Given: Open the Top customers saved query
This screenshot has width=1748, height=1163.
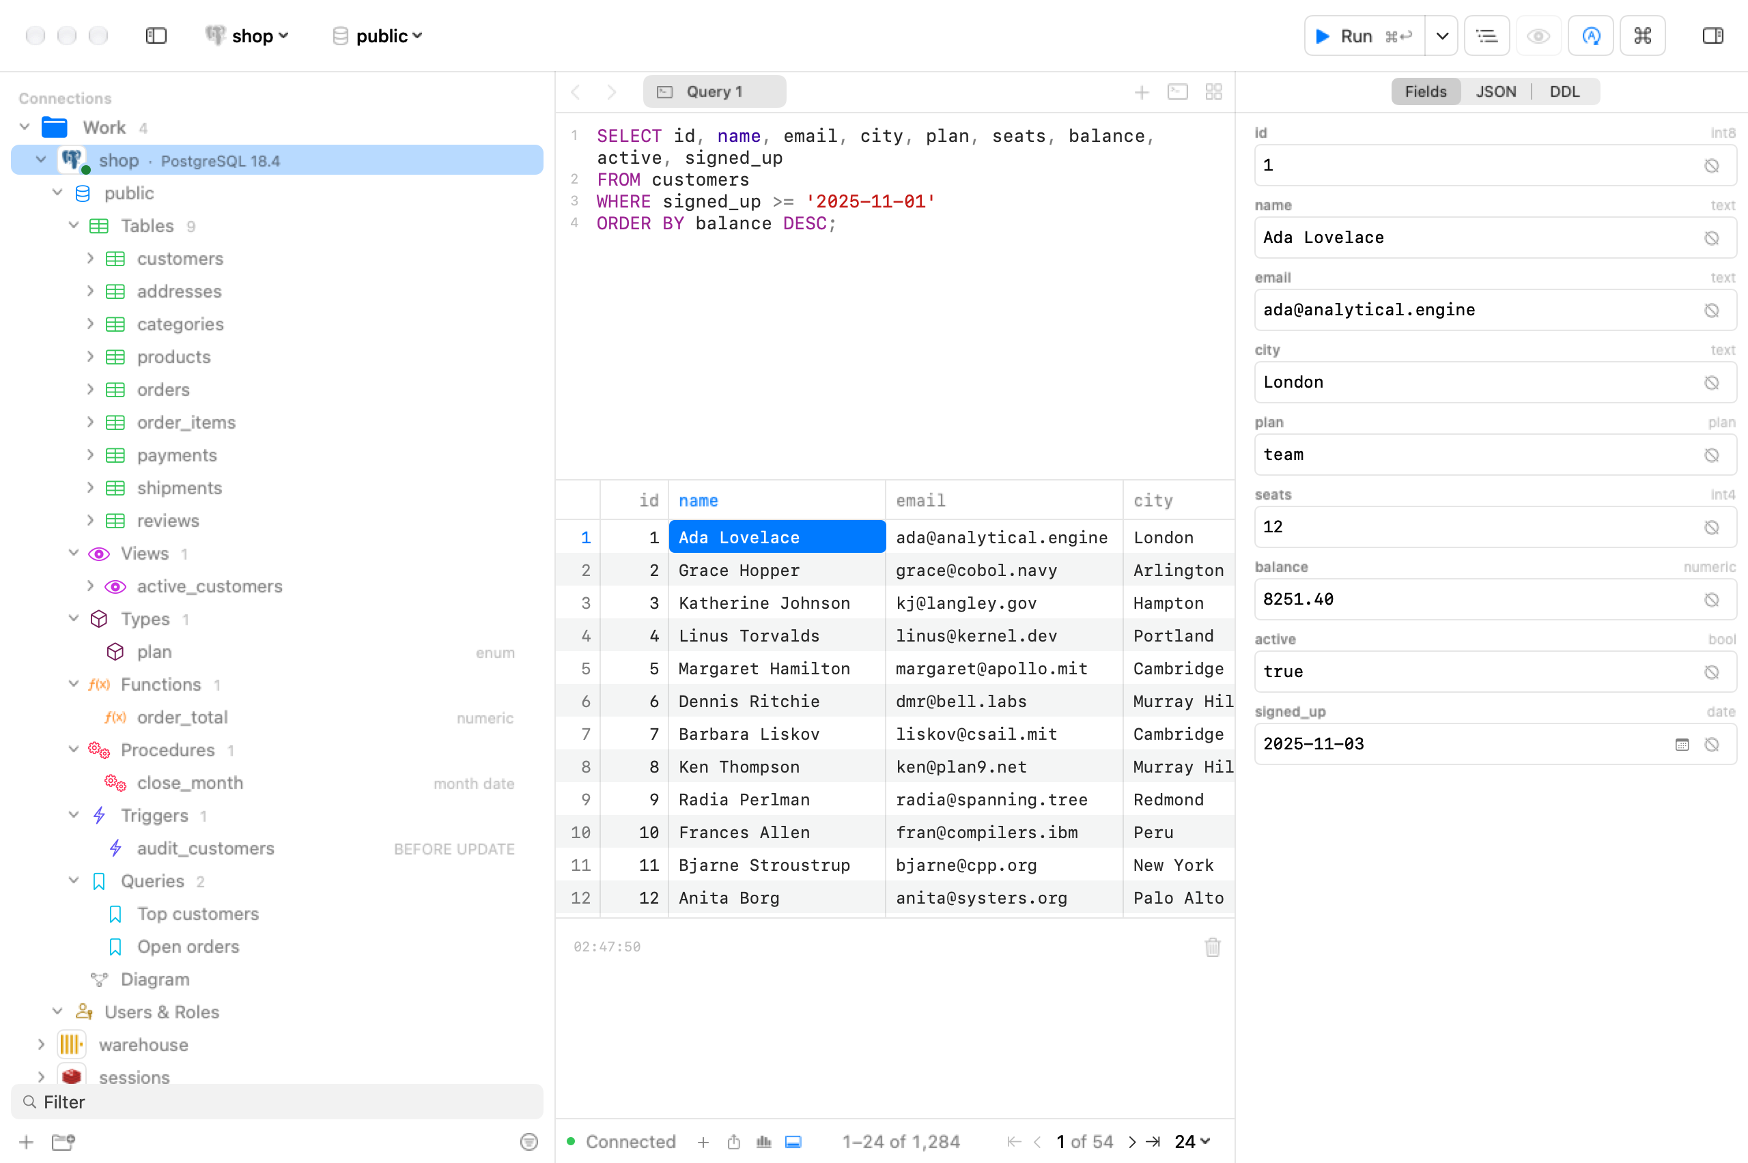Looking at the screenshot, I should pos(198,913).
